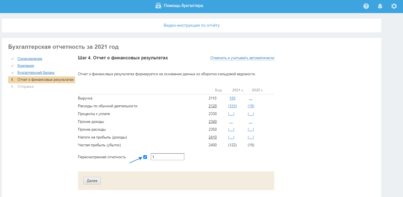Screen dimensions: 403x197
Task: Click the help question mark icon
Action: click(x=366, y=6)
